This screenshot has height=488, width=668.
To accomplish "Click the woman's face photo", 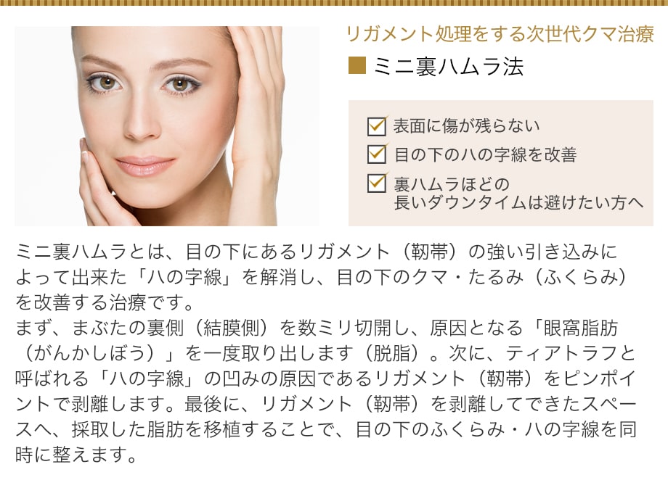I will [167, 126].
